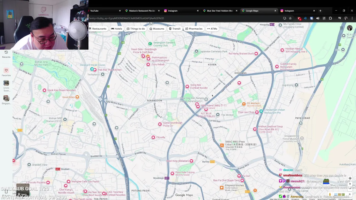The width and height of the screenshot is (356, 200).
Task: Select Clovelly saved place pin
Action: (x=153, y=137)
